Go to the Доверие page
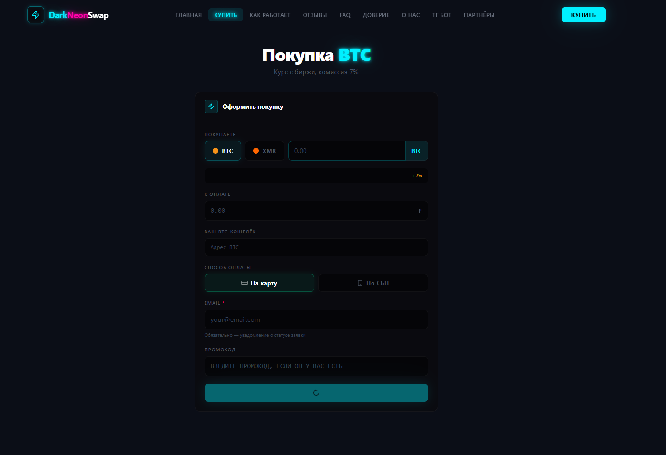Screen dimensions: 666x455 click(376, 15)
